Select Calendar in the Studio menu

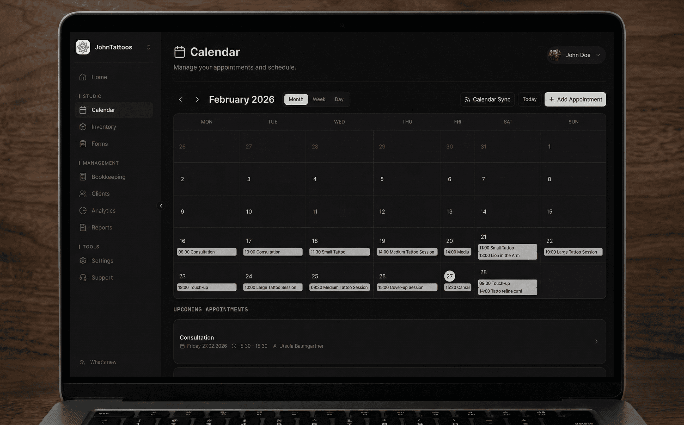tap(103, 110)
